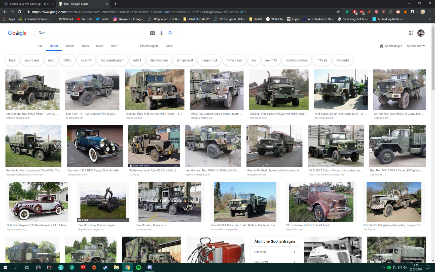Open a new browser tab
The image size is (435, 272).
coord(115,4)
